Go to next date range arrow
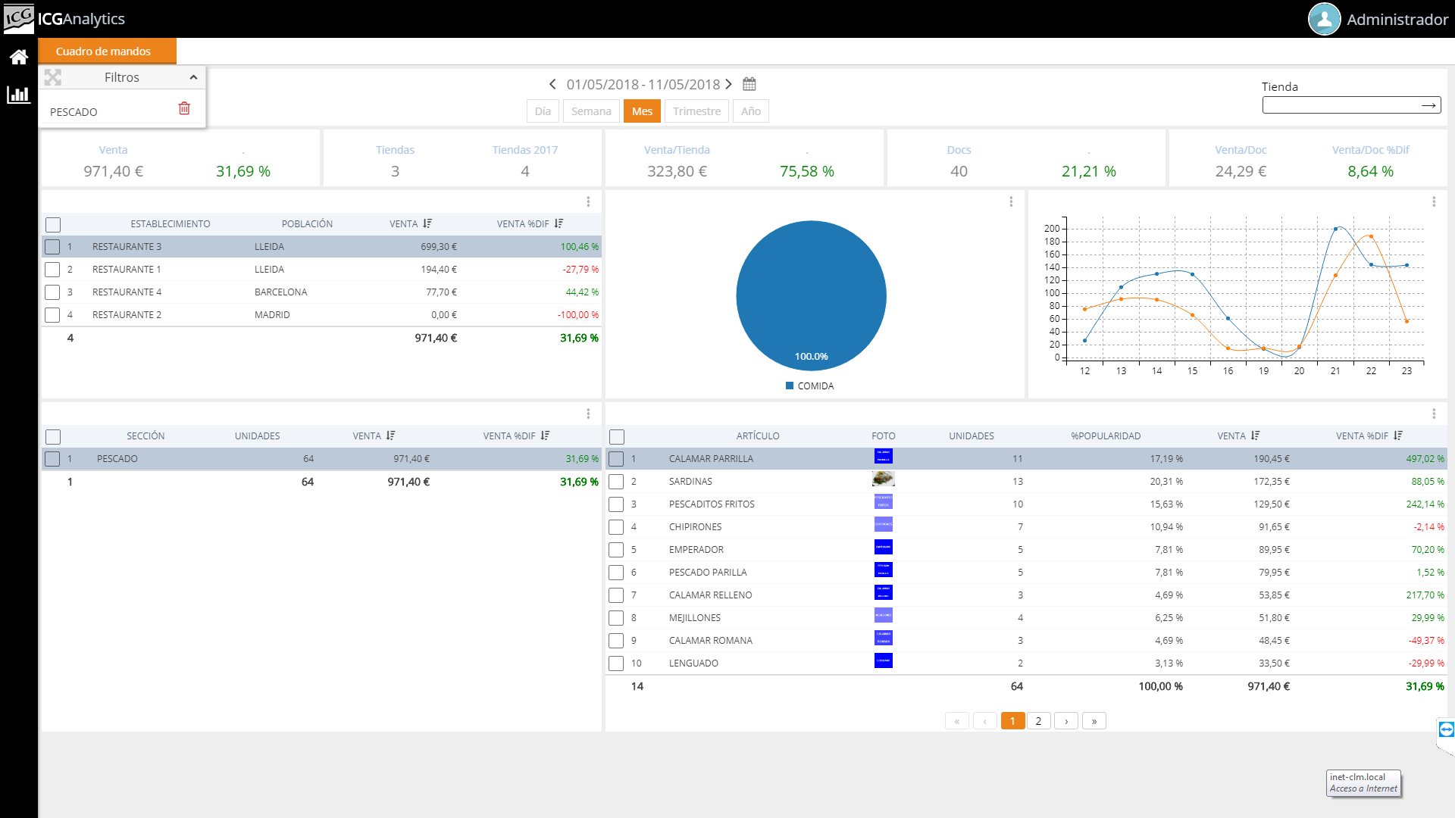1455x818 pixels. 728,84
